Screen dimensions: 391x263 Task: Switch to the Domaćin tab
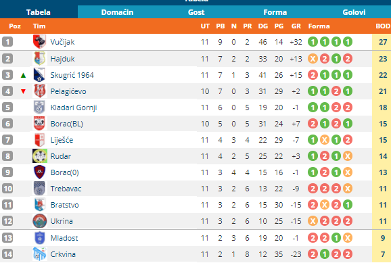[x=117, y=12]
